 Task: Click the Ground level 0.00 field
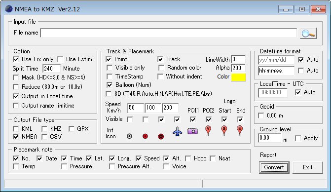tap(269, 138)
